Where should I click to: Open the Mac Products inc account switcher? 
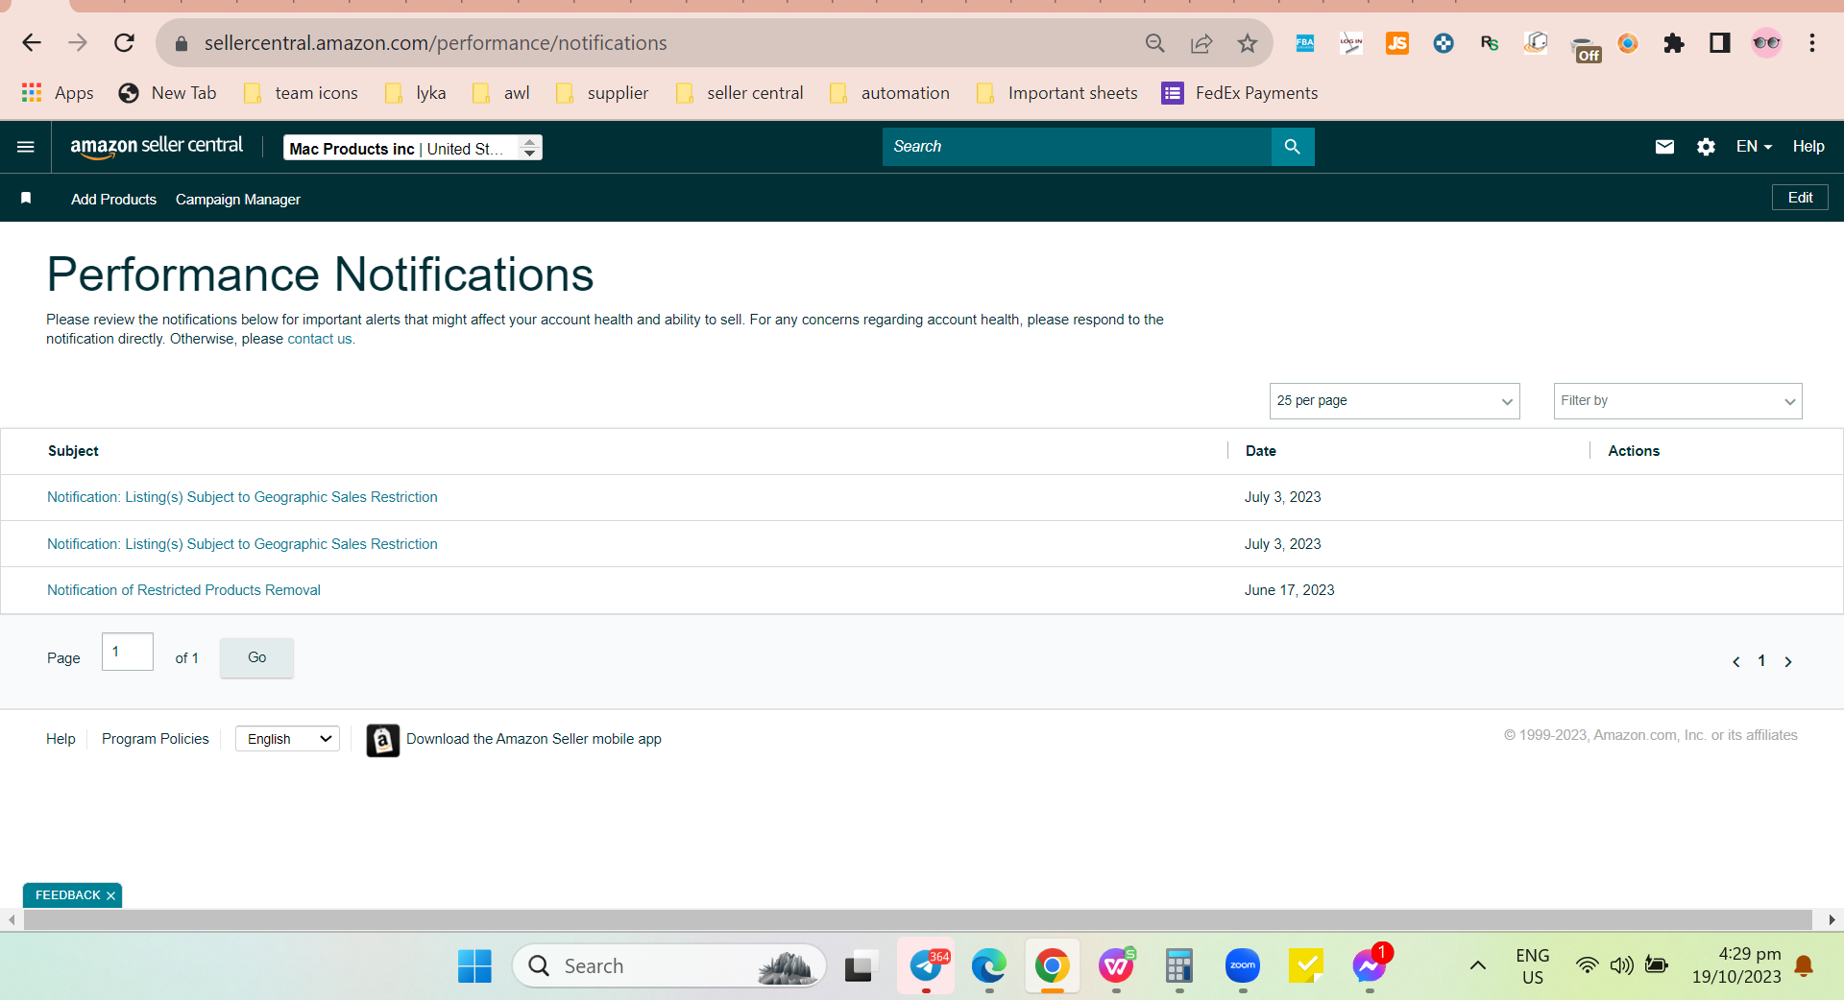pos(413,148)
